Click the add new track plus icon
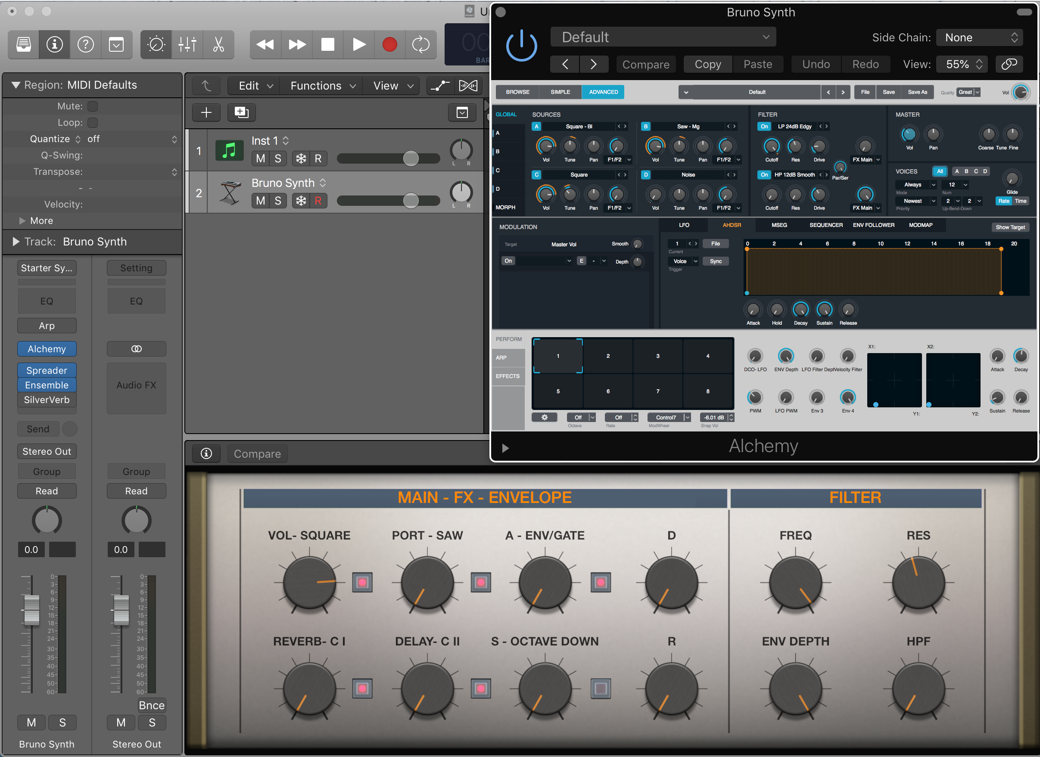This screenshot has height=757, width=1040. (x=206, y=112)
